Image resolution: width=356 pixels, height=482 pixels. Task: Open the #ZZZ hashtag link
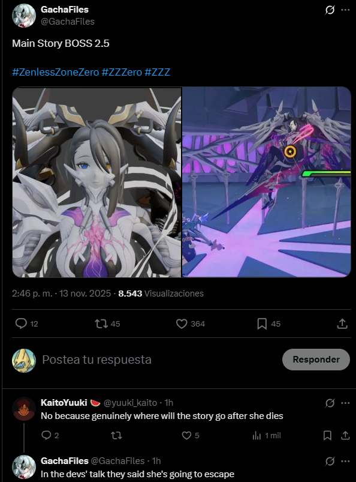coord(157,72)
